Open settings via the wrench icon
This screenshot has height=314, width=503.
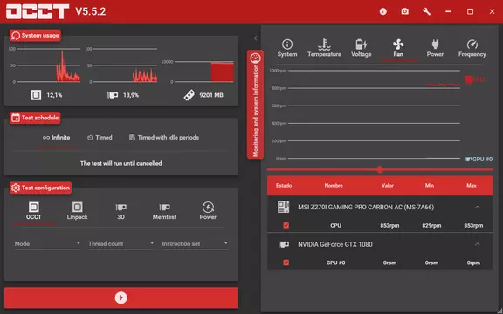pos(426,12)
